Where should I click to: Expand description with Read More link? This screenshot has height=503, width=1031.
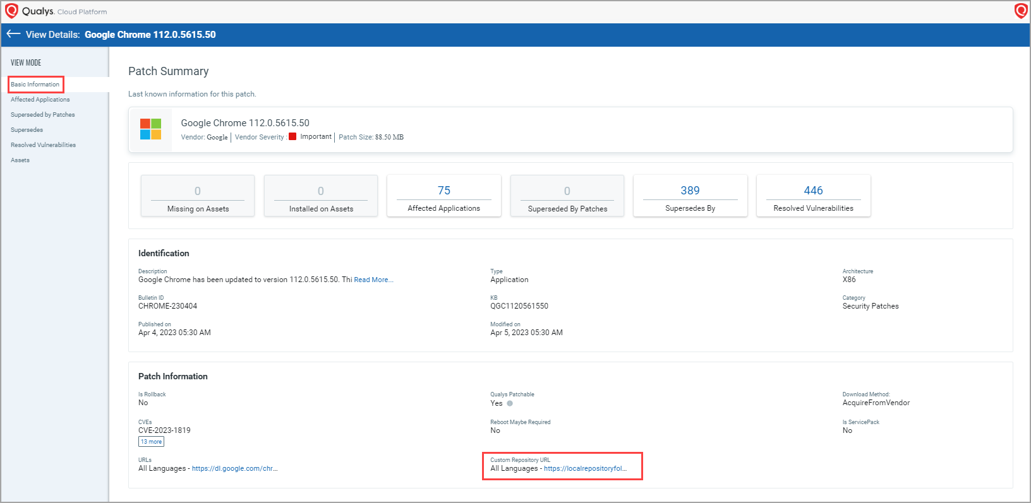point(373,280)
